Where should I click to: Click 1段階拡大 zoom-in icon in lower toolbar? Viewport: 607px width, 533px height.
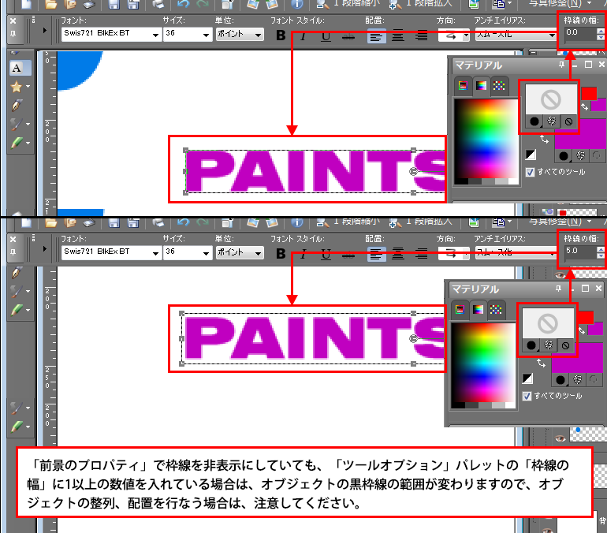pos(395,222)
